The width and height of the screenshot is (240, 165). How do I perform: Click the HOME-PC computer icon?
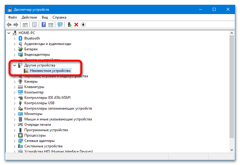tap(15, 33)
